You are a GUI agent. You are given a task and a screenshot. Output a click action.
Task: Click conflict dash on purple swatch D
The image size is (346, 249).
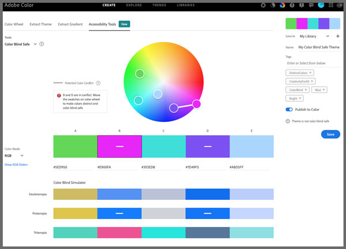[x=208, y=146]
